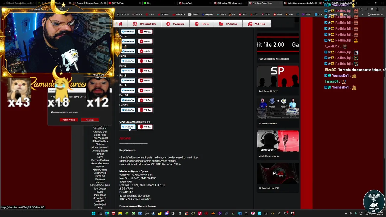386x217 pixels.
Task: Open the Reddit bookmark
Action: [278, 14]
